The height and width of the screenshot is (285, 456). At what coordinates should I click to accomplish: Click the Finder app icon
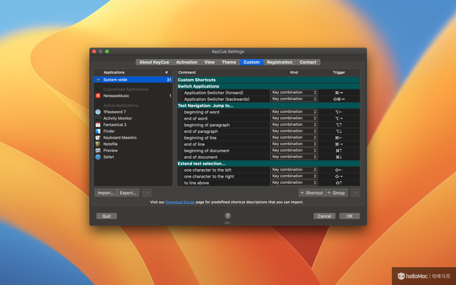(x=98, y=131)
